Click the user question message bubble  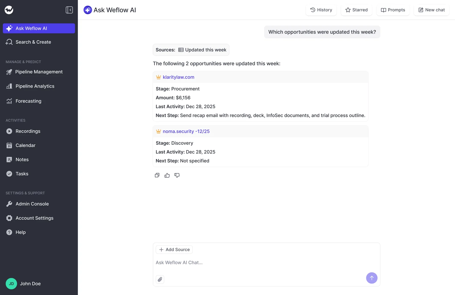point(322,32)
